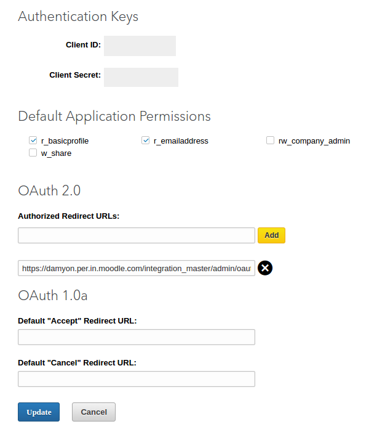The image size is (369, 432).
Task: Focus the Default "Accept" Redirect URL input
Action: [x=136, y=337]
